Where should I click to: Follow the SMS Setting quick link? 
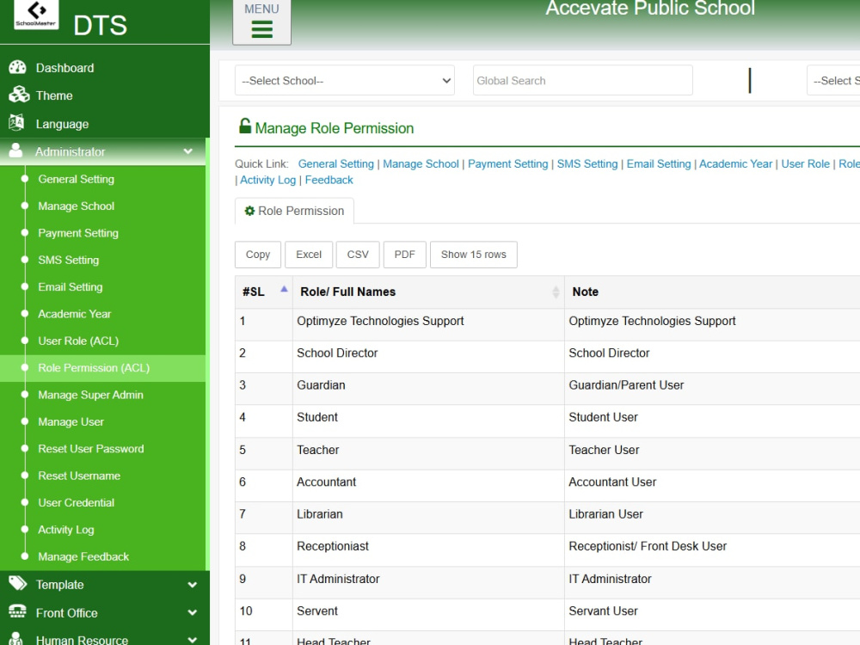coord(587,164)
